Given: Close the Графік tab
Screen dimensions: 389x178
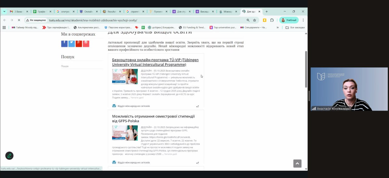Looking at the screenshot, I should [x=50, y=12].
